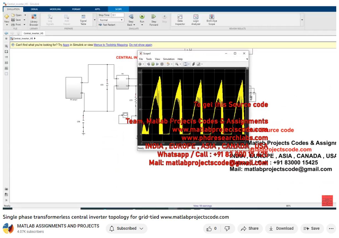Switch to the APPS tab
339x238 pixels.
pyautogui.click(x=97, y=9)
